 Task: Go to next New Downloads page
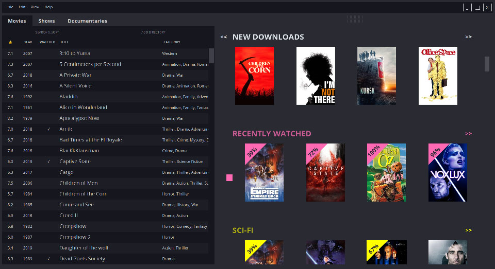[469, 37]
